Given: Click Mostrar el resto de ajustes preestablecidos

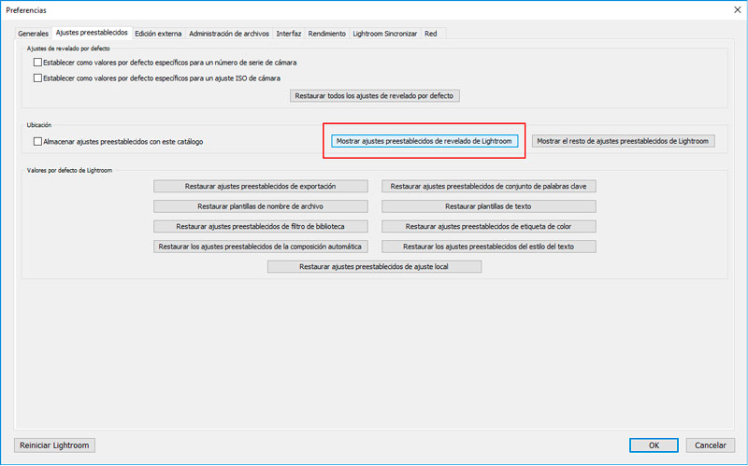Looking at the screenshot, I should click(x=623, y=141).
